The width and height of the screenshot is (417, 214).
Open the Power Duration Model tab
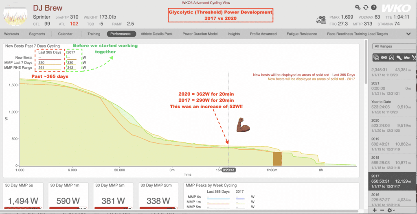[200, 34]
